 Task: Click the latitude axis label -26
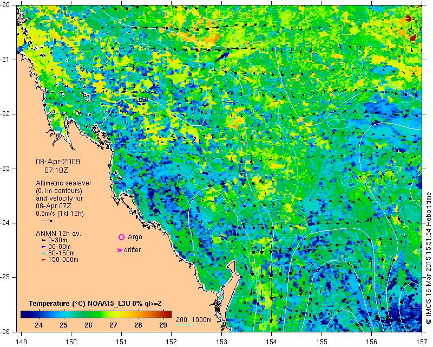[x=5, y=331]
